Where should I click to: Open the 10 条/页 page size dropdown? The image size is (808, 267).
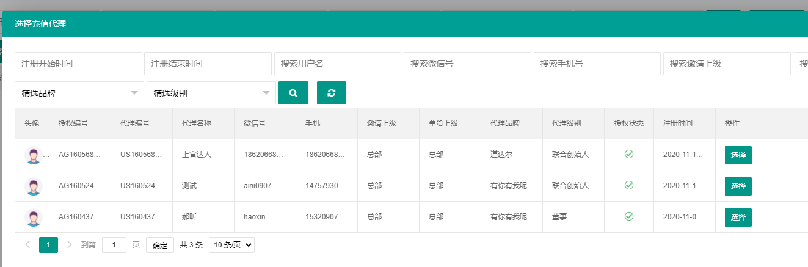[231, 245]
